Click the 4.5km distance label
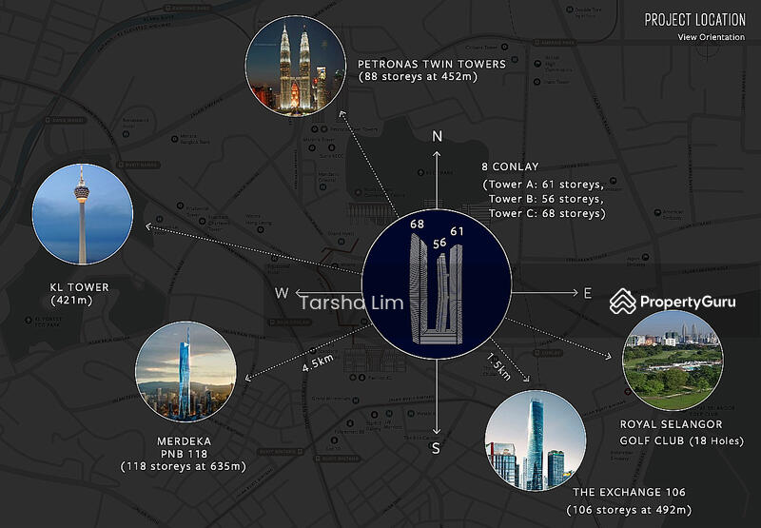 [318, 362]
